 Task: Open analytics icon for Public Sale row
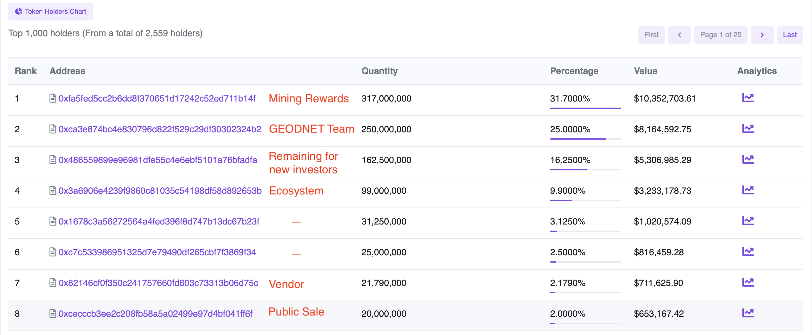(x=748, y=313)
